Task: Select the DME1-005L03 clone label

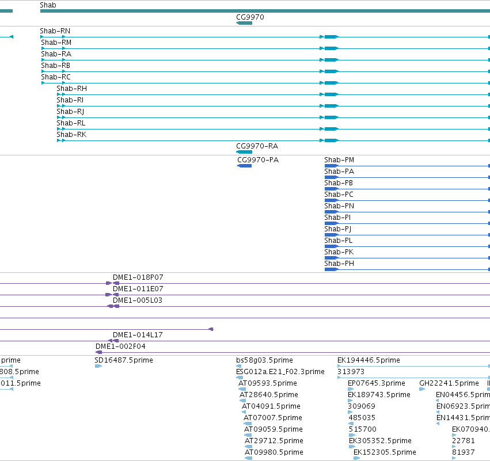Action: click(x=138, y=300)
